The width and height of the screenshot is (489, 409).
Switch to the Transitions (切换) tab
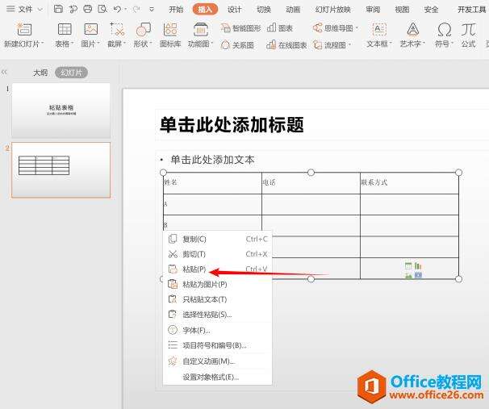tap(264, 10)
